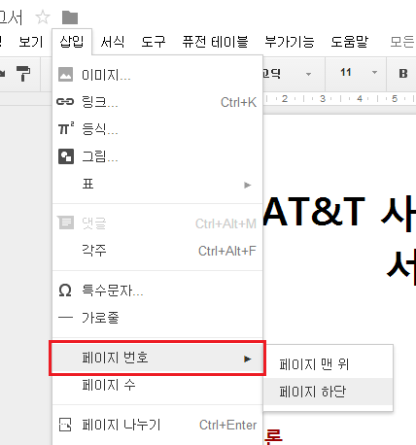
Task: Select 페이지 수 menu item
Action: [157, 385]
